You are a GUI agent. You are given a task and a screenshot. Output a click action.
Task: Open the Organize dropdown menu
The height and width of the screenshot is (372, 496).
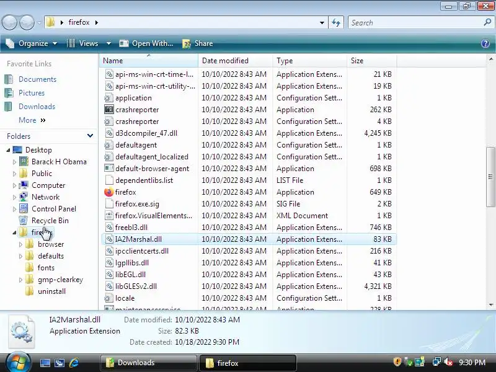point(32,43)
